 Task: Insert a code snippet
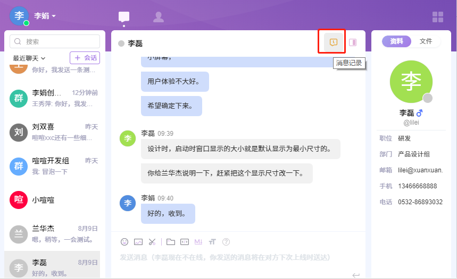point(185,242)
